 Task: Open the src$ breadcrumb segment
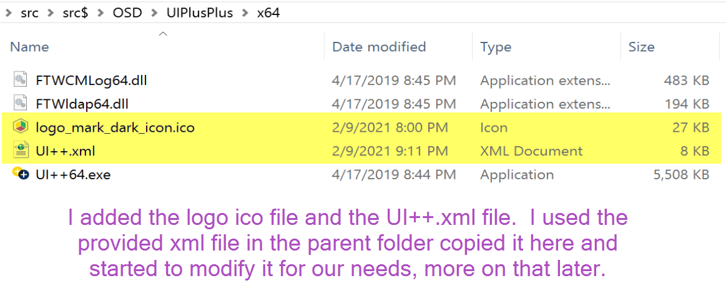point(77,13)
